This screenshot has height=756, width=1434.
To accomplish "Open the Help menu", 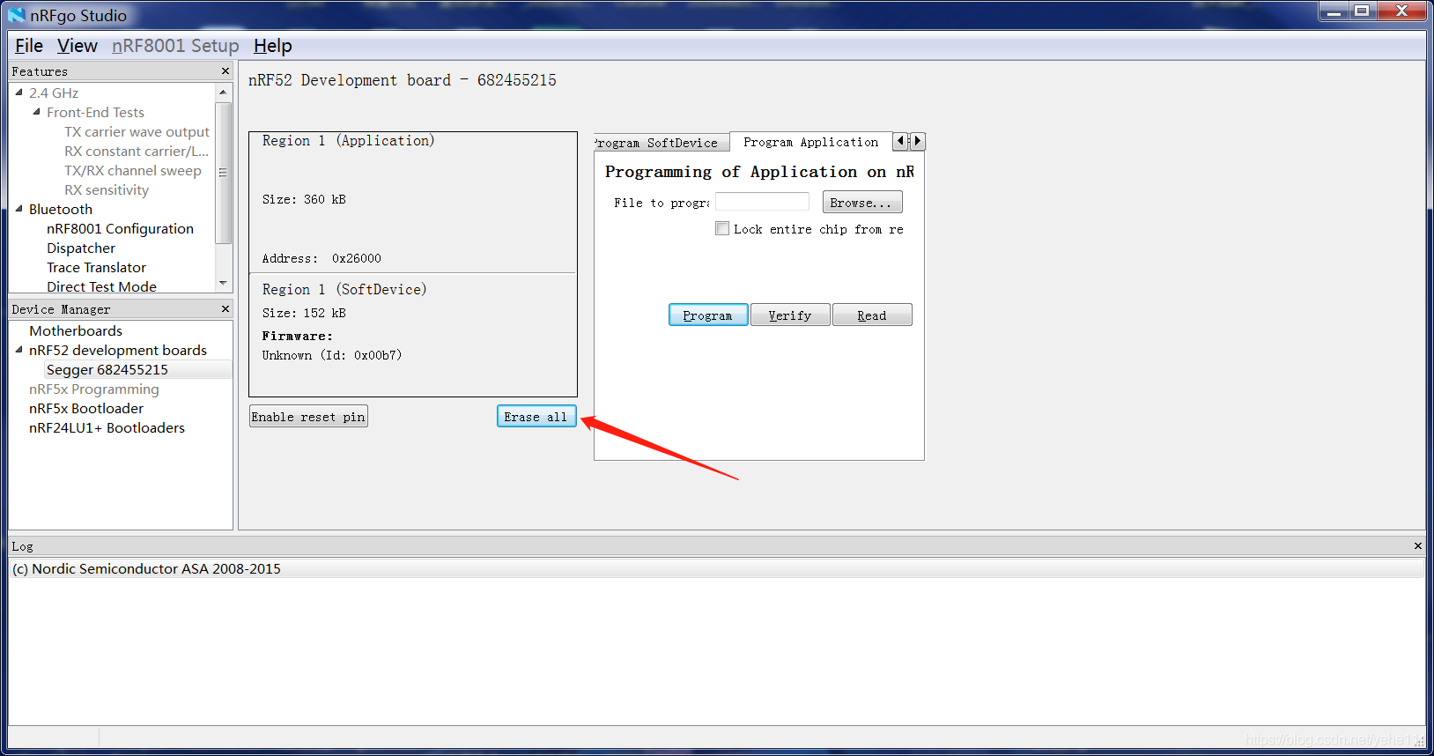I will (x=273, y=46).
